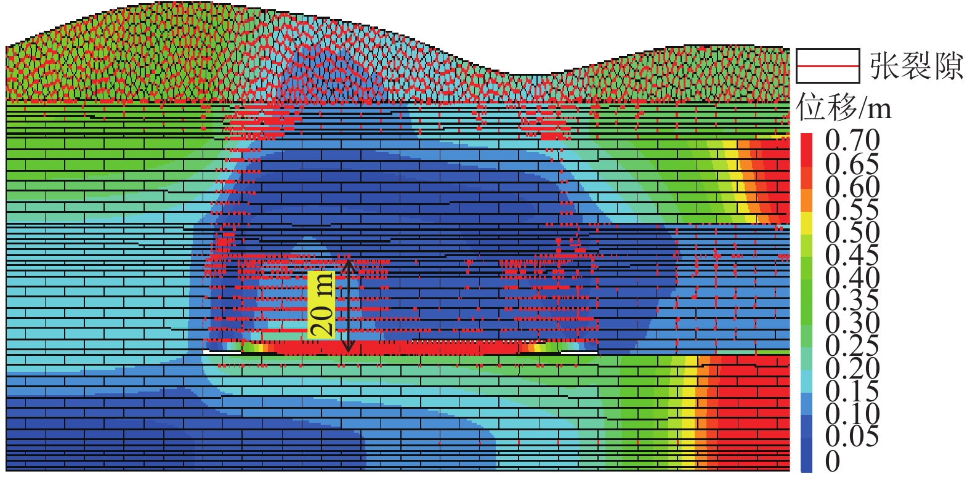Viewport: 970px width, 482px height.
Task: Click the 0.15 value on the color scale
Action: 852,392
